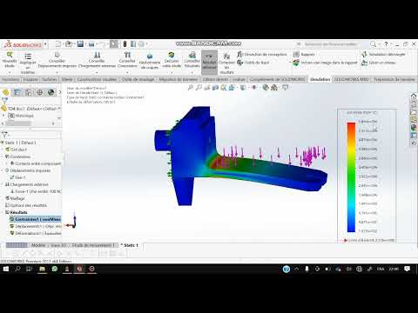Select the Maillage tree item
This screenshot has height=313, width=418.
(15, 198)
